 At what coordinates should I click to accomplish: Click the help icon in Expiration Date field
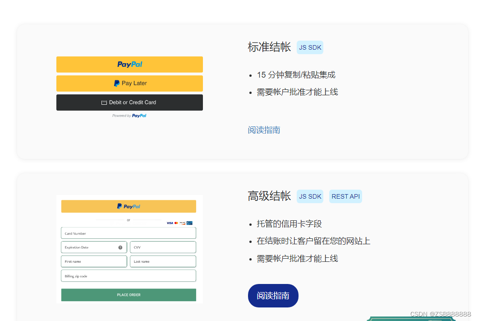pyautogui.click(x=120, y=247)
